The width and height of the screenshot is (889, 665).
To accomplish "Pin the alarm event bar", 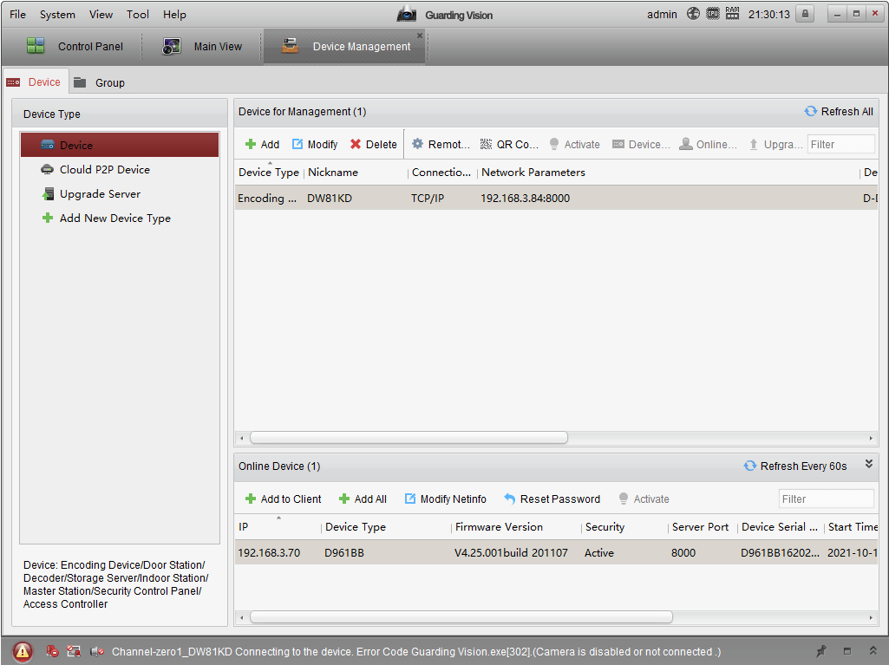I will [x=821, y=651].
